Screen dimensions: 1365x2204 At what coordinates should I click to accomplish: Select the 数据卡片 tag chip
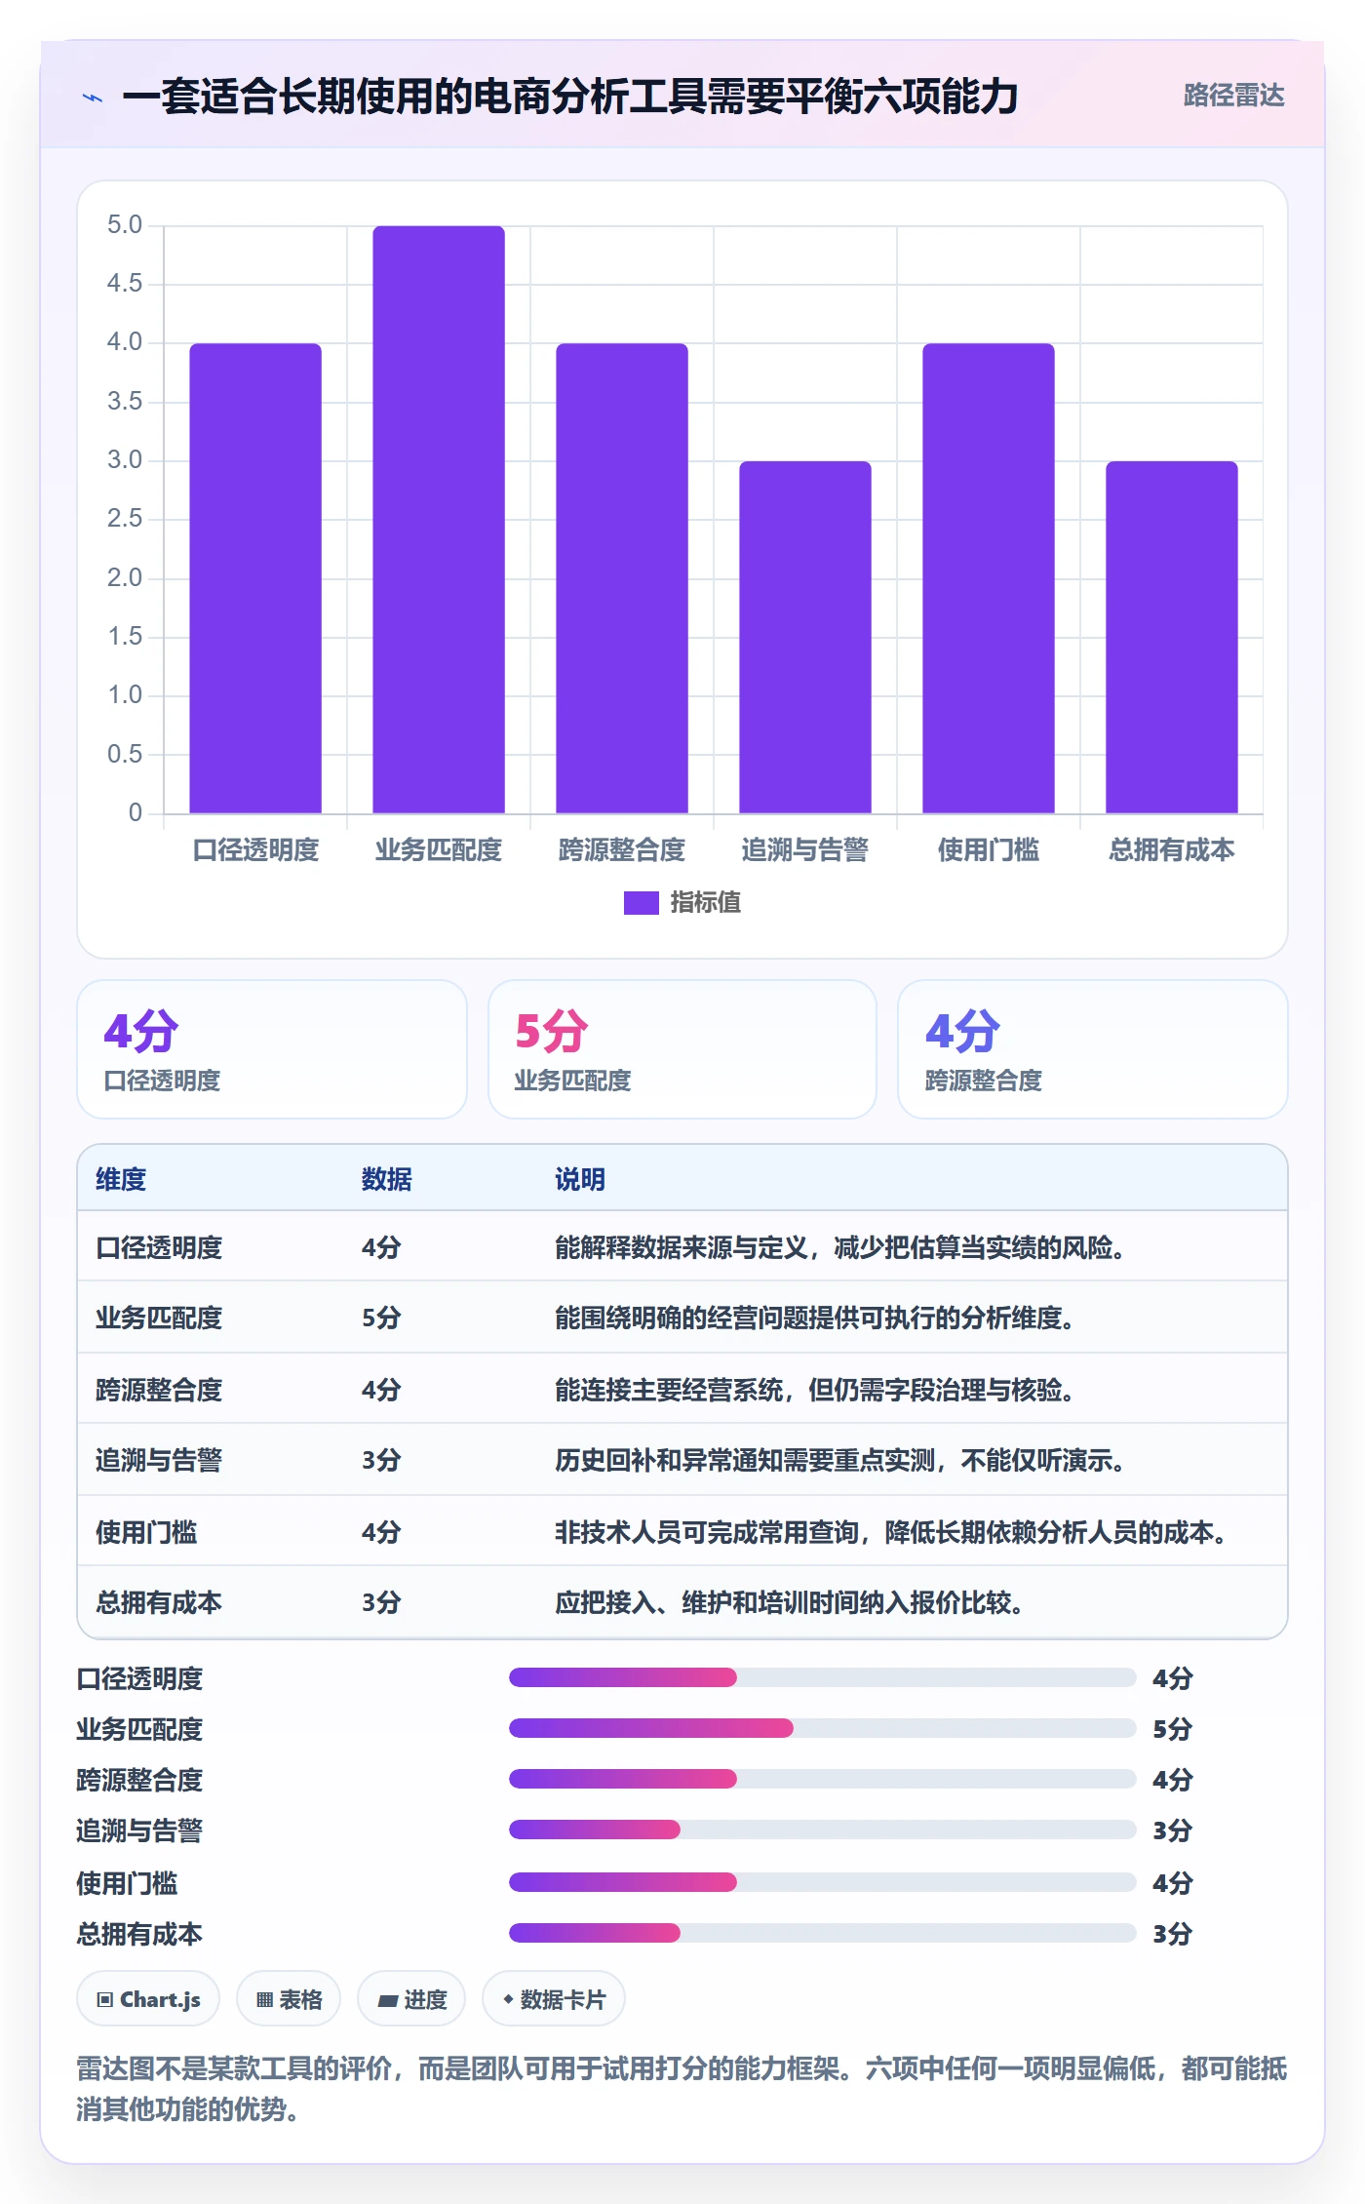tap(554, 1999)
